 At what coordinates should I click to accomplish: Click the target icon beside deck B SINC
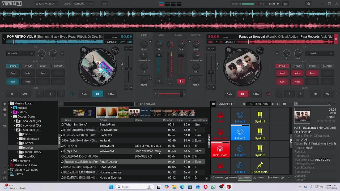click(x=268, y=94)
